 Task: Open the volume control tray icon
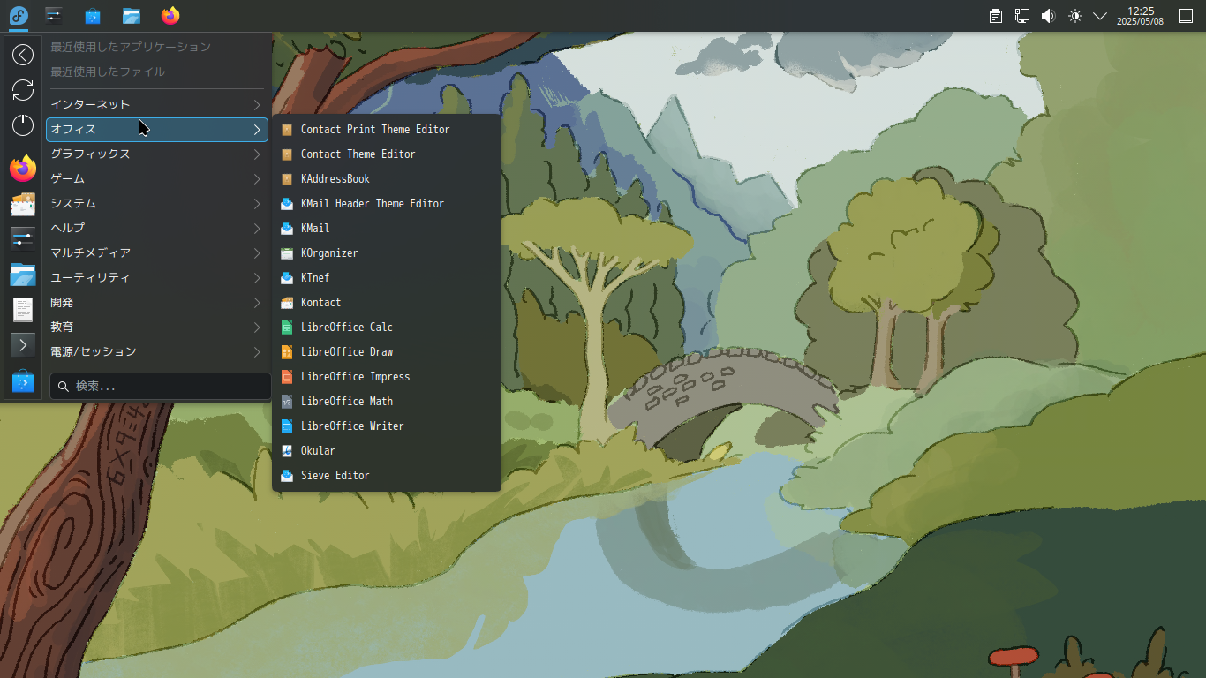pos(1048,16)
